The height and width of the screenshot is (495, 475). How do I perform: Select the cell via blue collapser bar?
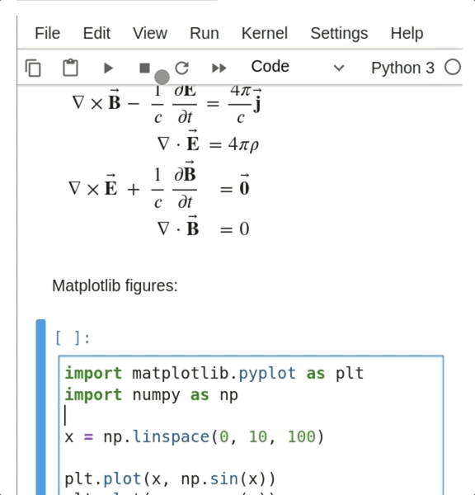[x=40, y=408]
